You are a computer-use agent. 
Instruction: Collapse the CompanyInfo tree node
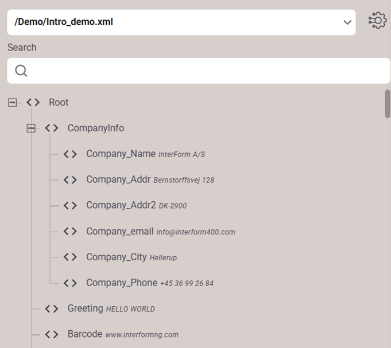pos(31,128)
